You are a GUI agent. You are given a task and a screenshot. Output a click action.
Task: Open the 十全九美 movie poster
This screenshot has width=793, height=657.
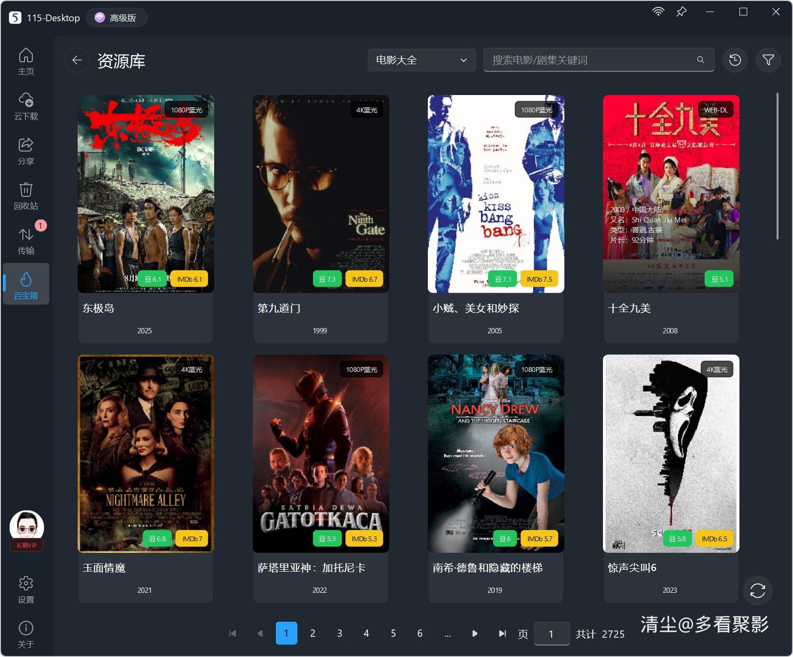coord(671,194)
